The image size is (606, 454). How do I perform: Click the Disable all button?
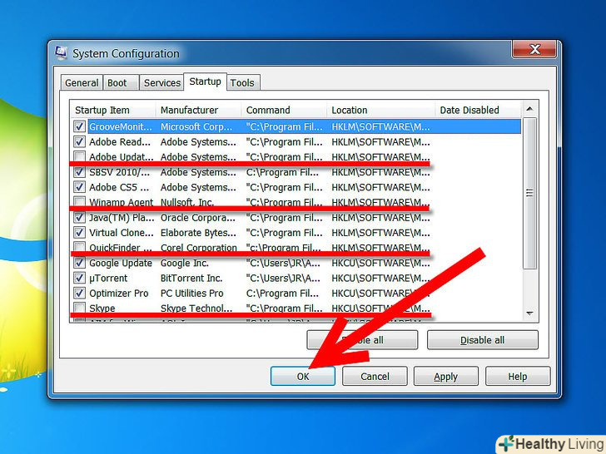[x=482, y=340]
